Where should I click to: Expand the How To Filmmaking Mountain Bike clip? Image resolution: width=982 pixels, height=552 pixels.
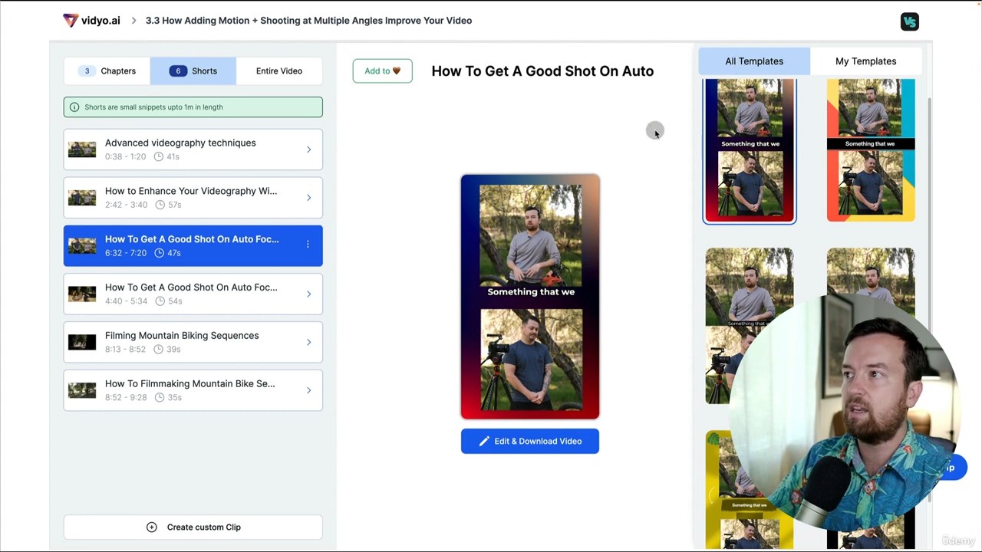coord(308,390)
